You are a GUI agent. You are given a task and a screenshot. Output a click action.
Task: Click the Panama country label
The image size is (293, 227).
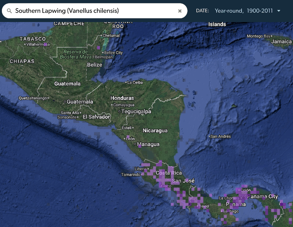coord(236,204)
